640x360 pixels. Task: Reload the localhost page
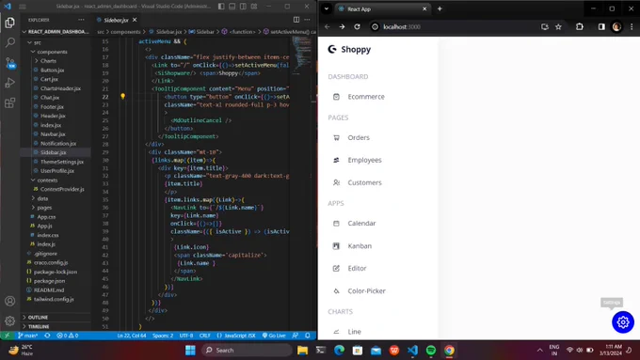[x=357, y=26]
